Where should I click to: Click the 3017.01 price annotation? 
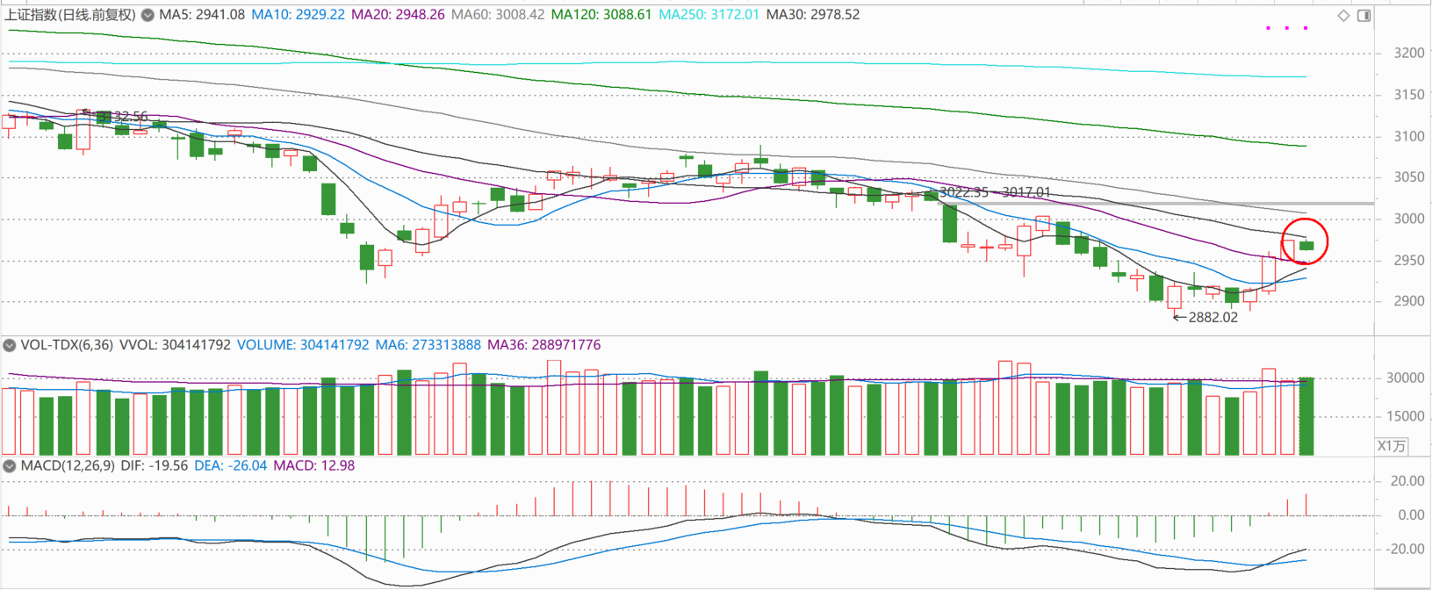point(1025,192)
